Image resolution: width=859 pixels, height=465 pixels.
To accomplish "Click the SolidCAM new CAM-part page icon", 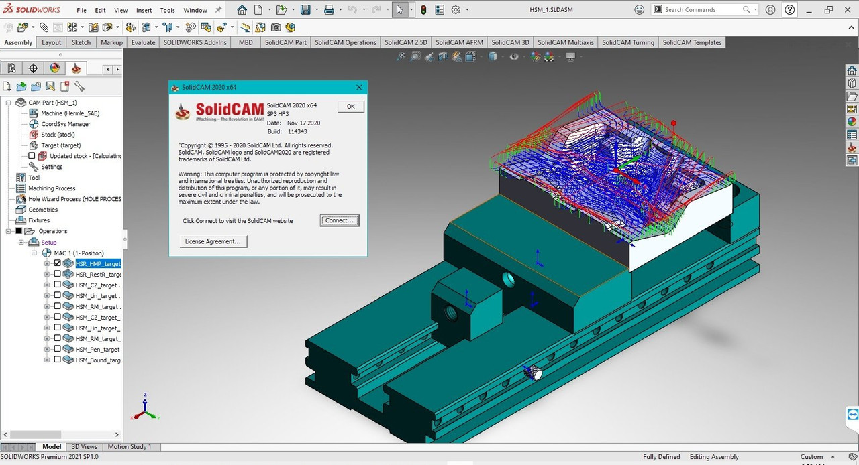I will tap(7, 86).
